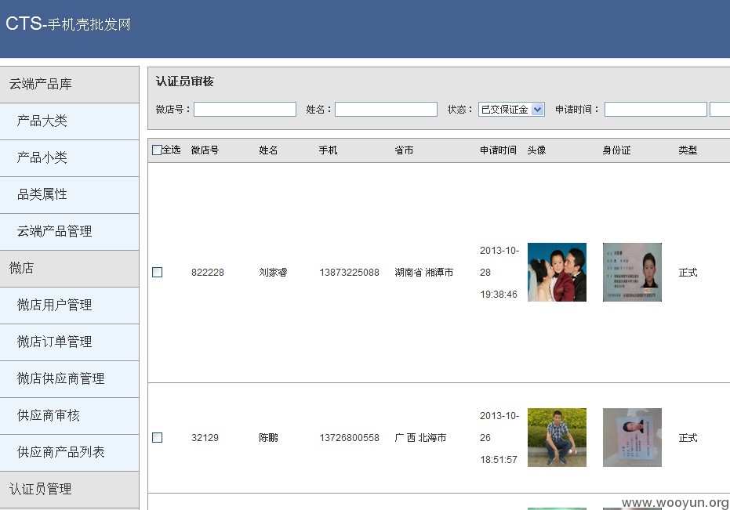Image resolution: width=730 pixels, height=510 pixels.
Task: Click shop number 822228
Action: [x=208, y=272]
